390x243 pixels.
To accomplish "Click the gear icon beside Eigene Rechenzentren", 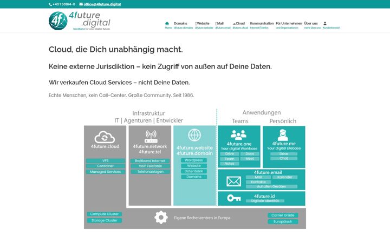I will click(x=161, y=217).
